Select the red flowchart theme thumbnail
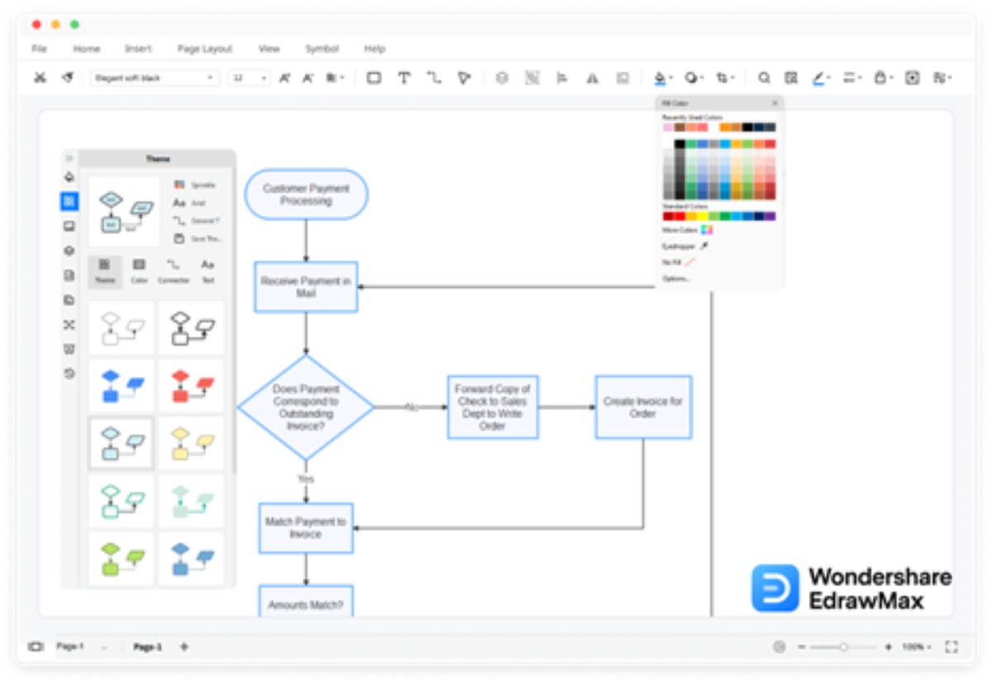This screenshot has width=992, height=683. 191,386
